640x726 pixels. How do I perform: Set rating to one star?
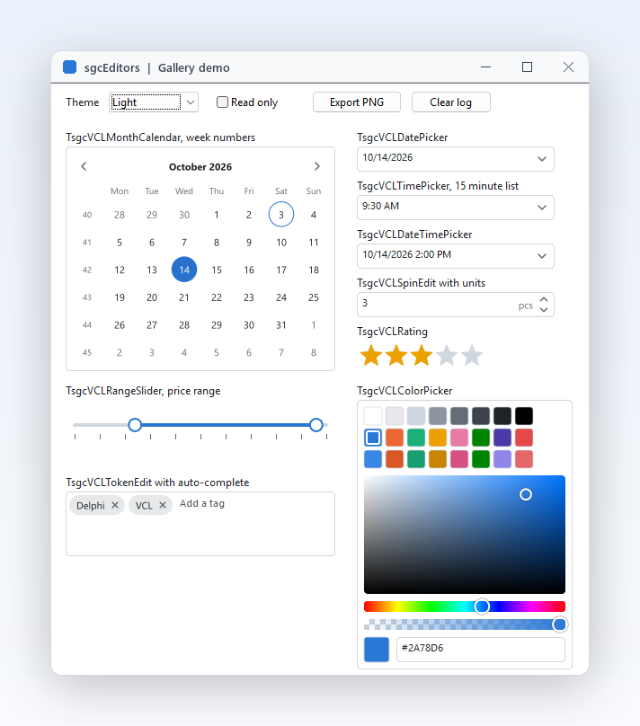[371, 356]
